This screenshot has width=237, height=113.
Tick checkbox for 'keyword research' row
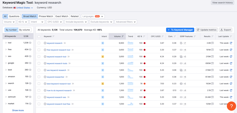[39, 43]
